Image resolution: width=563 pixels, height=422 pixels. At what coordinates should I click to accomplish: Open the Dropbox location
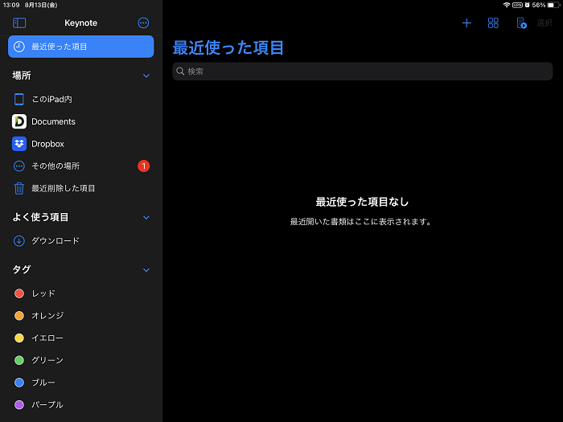80,144
